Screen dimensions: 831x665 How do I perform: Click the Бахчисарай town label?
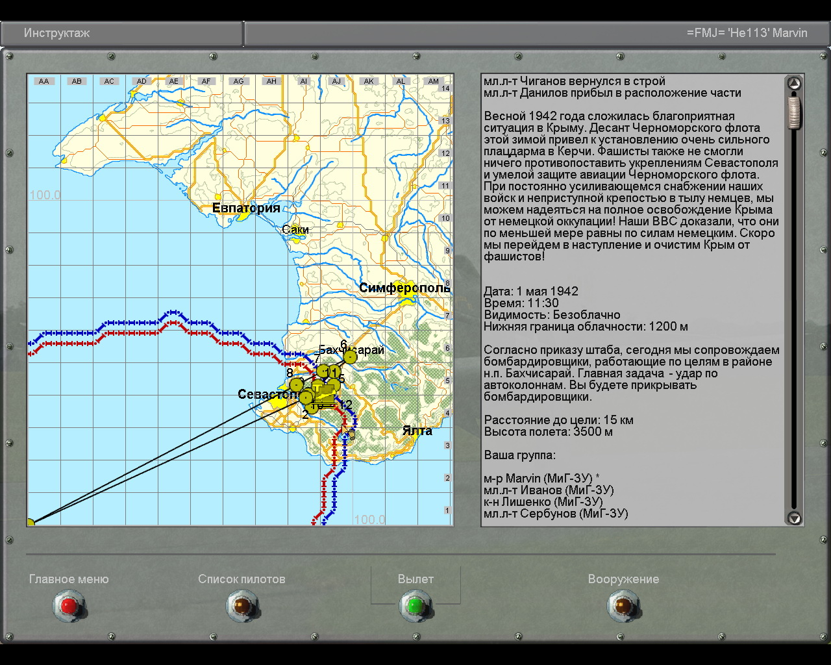[351, 351]
